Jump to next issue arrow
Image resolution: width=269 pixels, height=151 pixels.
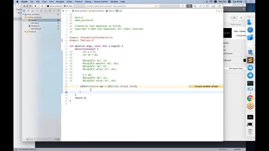pos(222,11)
